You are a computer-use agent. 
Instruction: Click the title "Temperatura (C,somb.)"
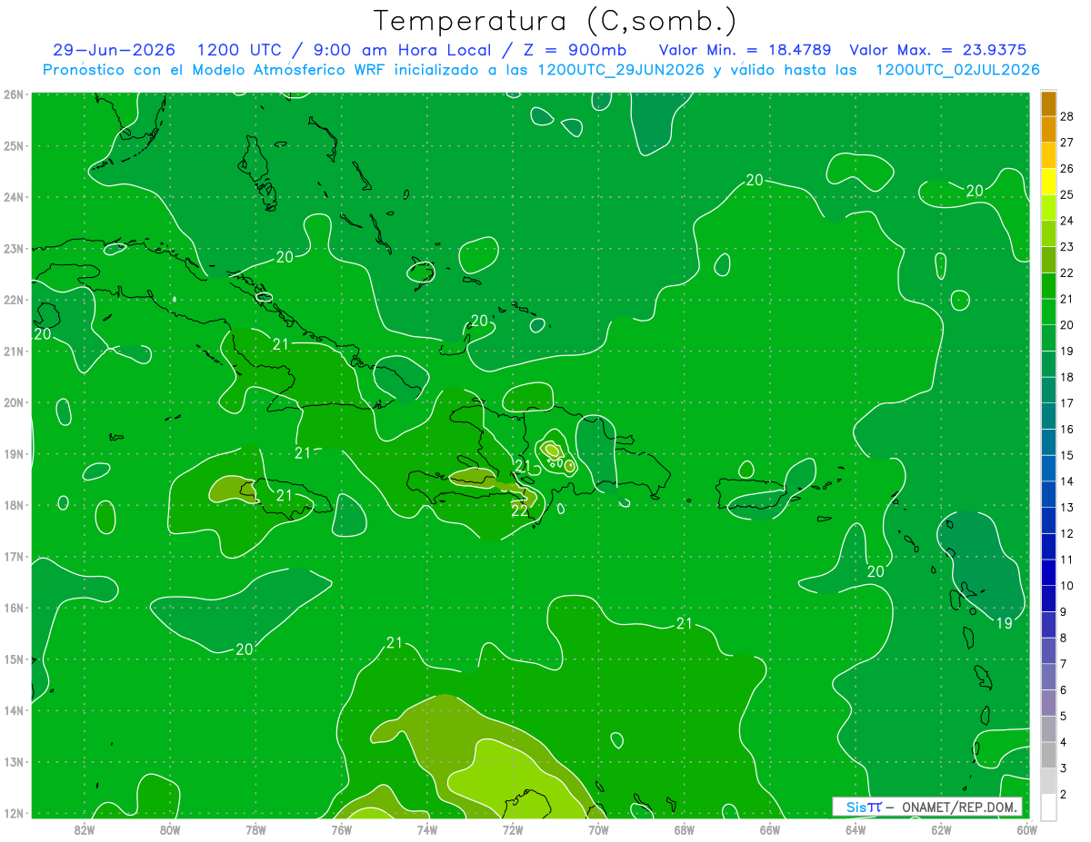tap(555, 21)
